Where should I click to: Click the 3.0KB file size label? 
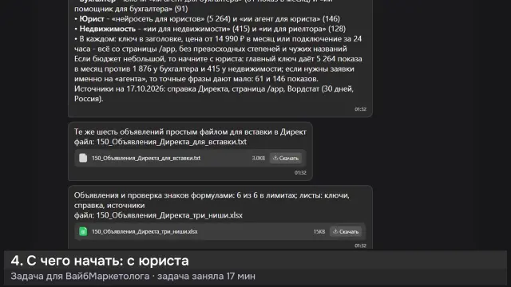(259, 158)
